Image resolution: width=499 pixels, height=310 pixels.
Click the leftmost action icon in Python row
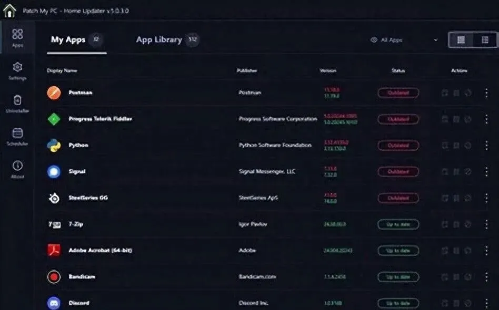point(445,146)
